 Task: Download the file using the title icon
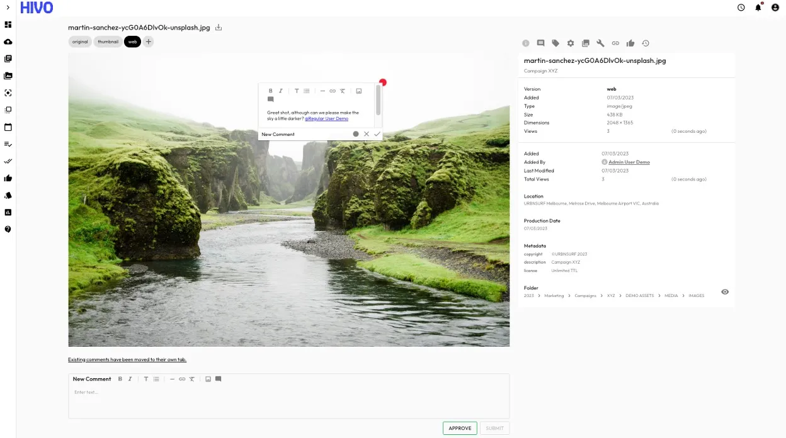219,28
